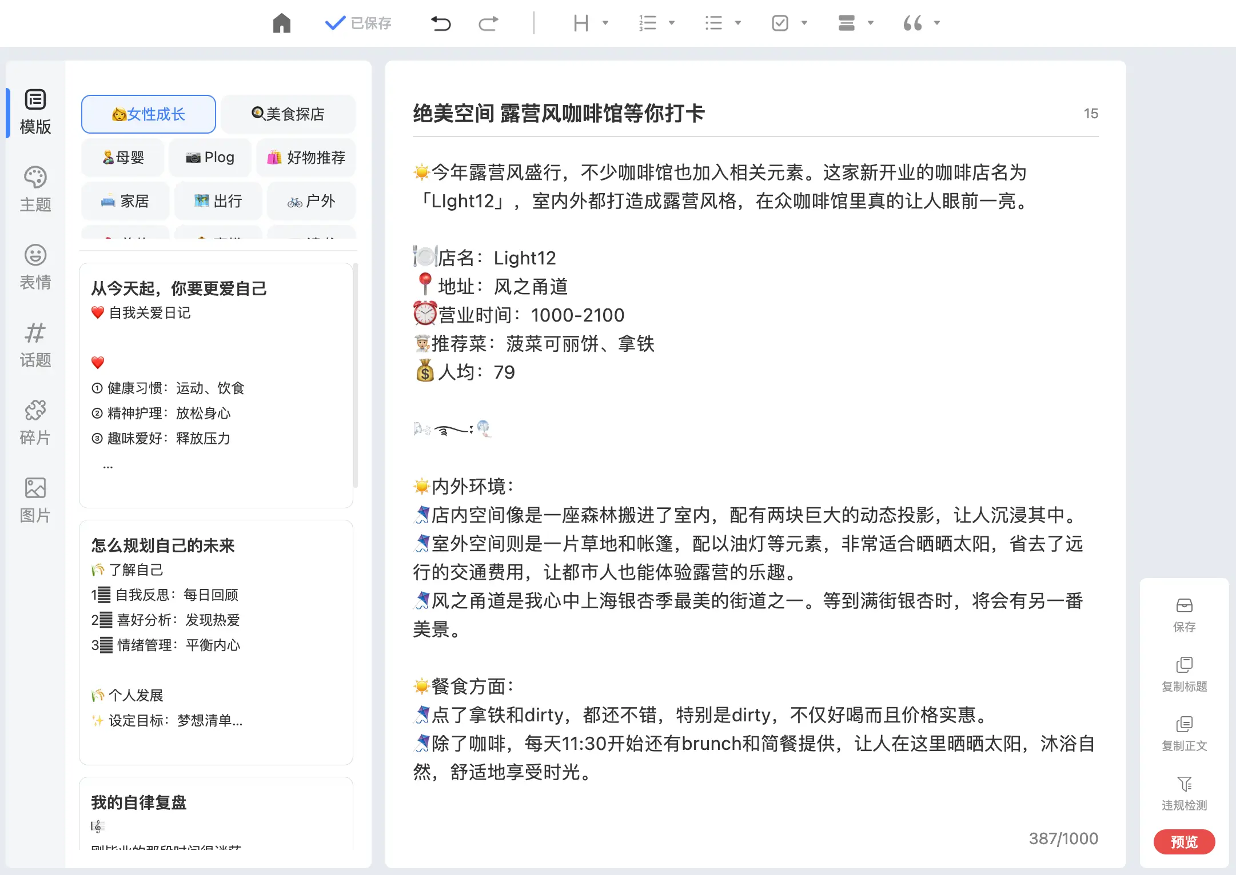1236x875 pixels.
Task: Click the undo icon in toolbar
Action: point(440,23)
